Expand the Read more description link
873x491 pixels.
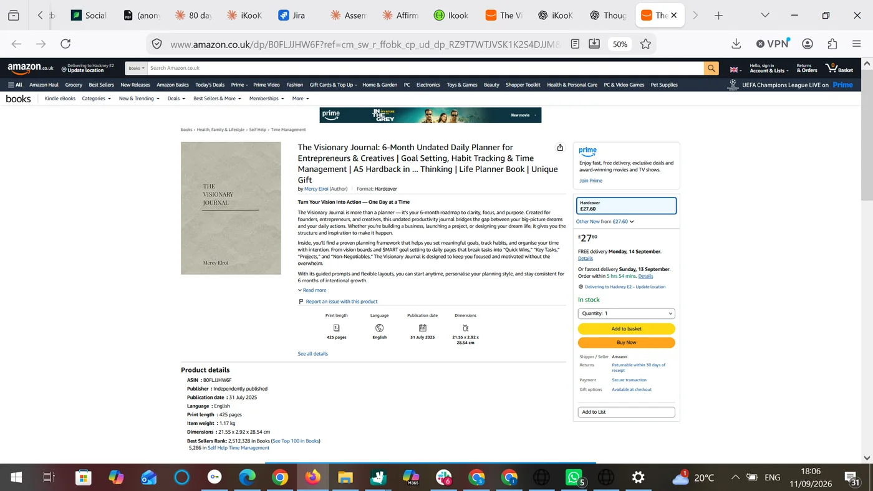[x=312, y=290]
